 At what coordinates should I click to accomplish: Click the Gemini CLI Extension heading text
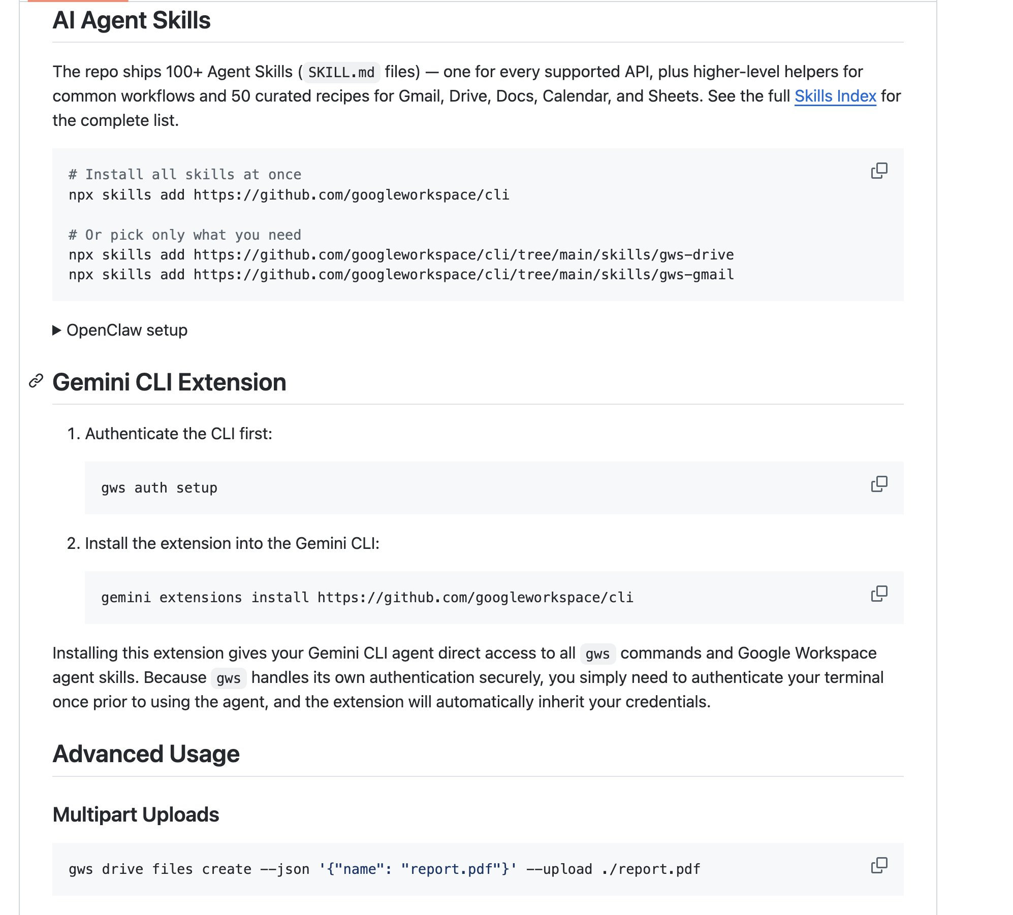(x=169, y=382)
